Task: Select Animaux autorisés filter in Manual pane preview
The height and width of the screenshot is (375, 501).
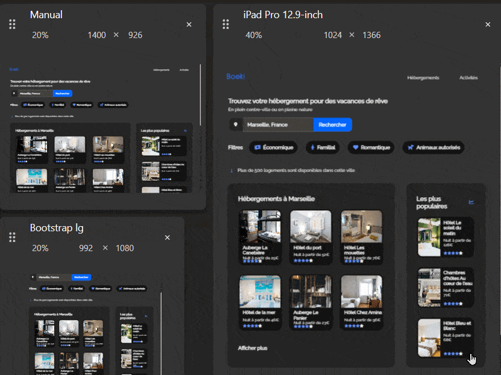Action: point(113,105)
